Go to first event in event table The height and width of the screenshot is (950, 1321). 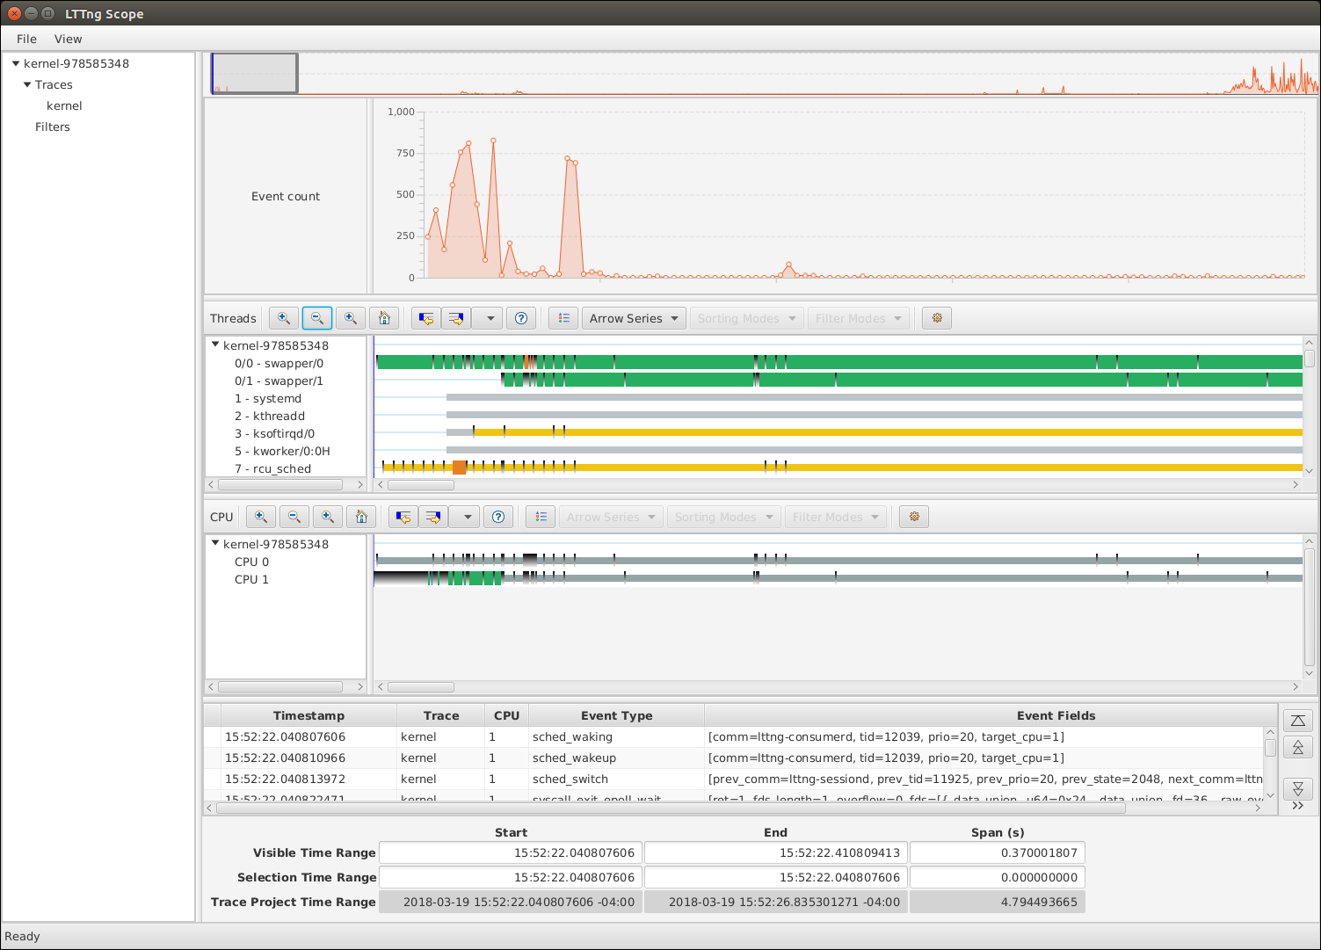1298,721
